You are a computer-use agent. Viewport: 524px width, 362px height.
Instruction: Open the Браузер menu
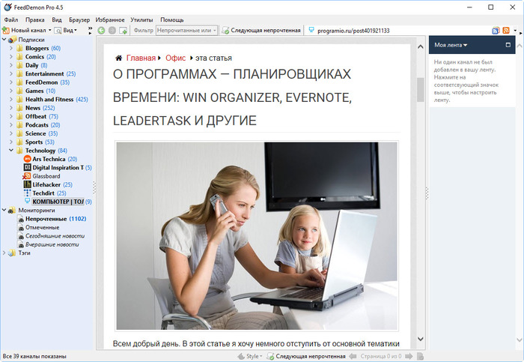(x=79, y=19)
